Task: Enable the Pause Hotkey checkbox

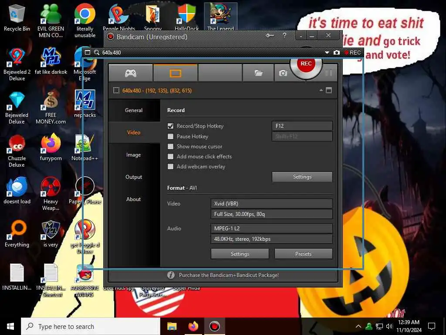Action: pyautogui.click(x=170, y=136)
